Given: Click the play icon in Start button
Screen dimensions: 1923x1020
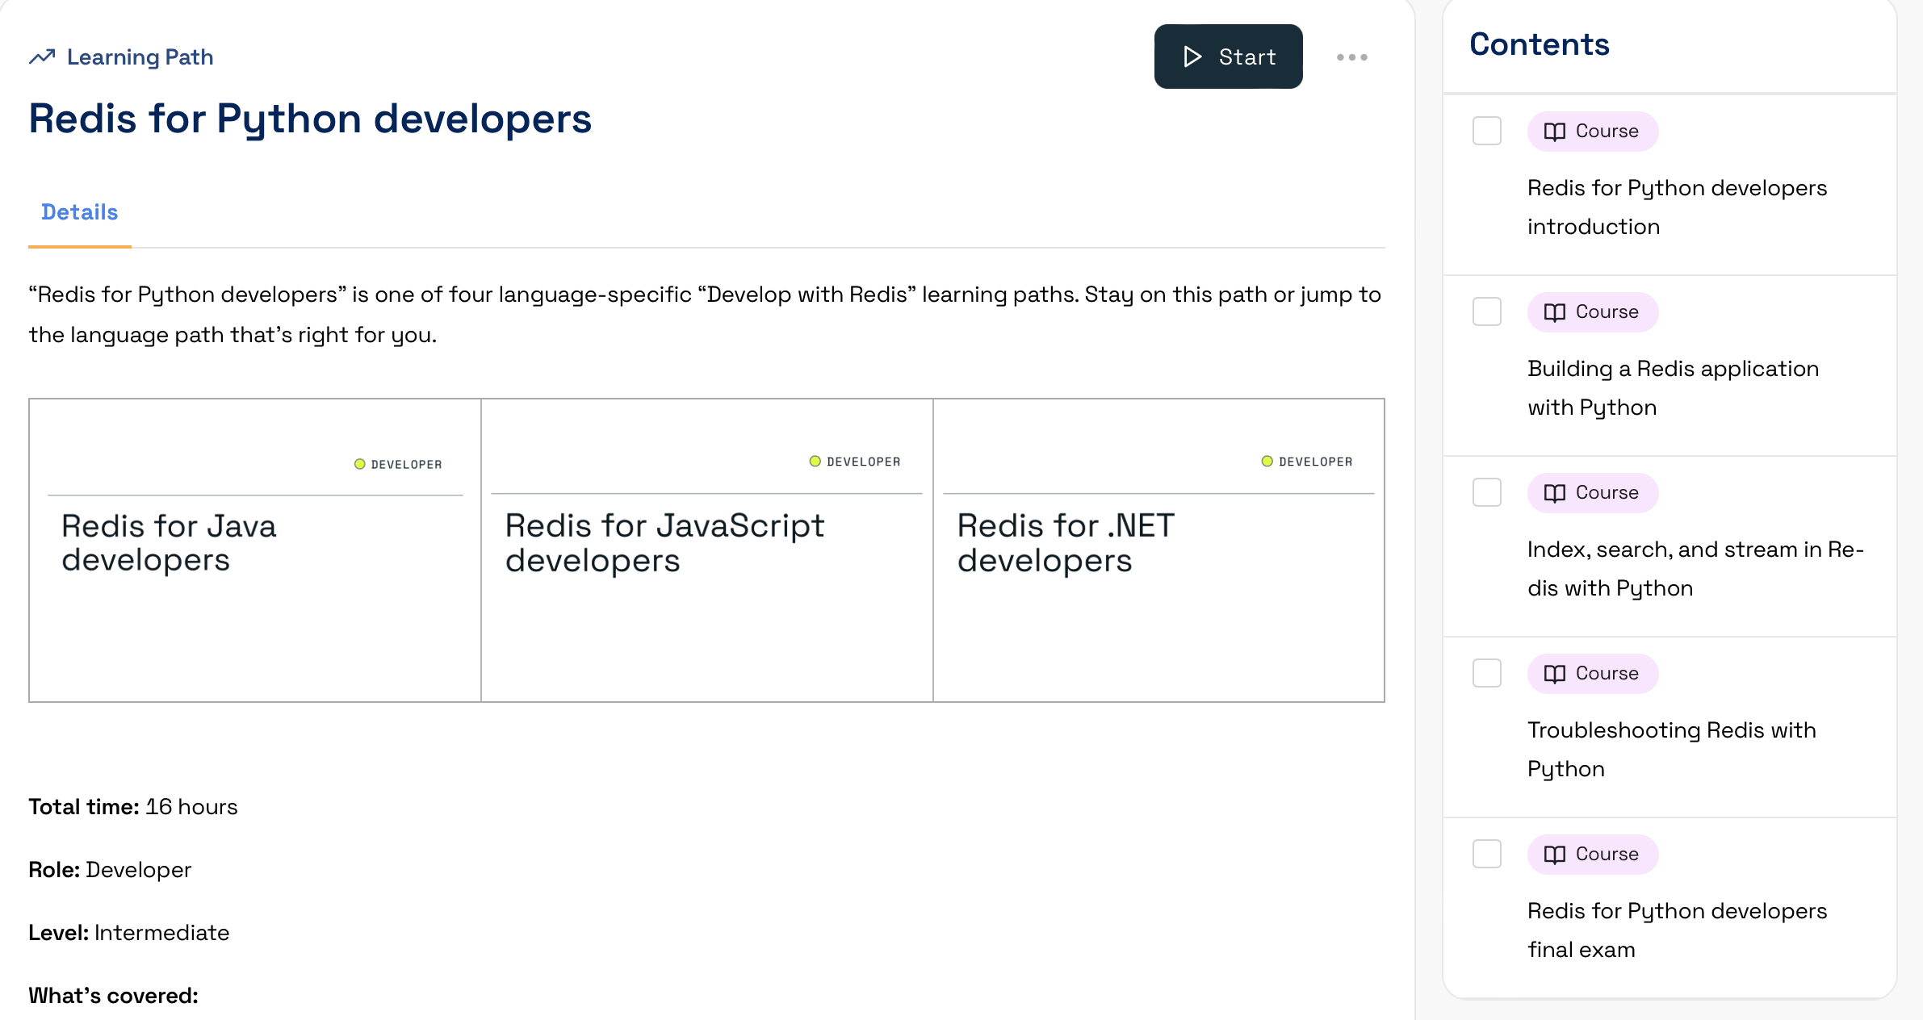Looking at the screenshot, I should (x=1192, y=56).
